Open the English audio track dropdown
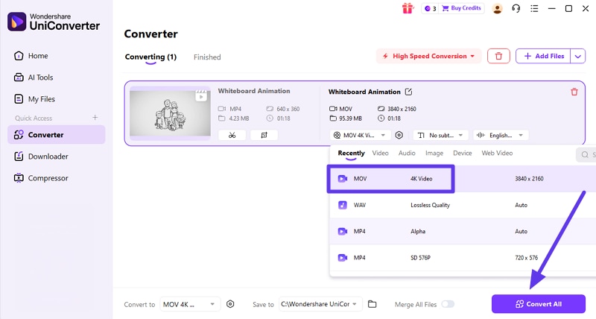596x319 pixels. coord(501,136)
